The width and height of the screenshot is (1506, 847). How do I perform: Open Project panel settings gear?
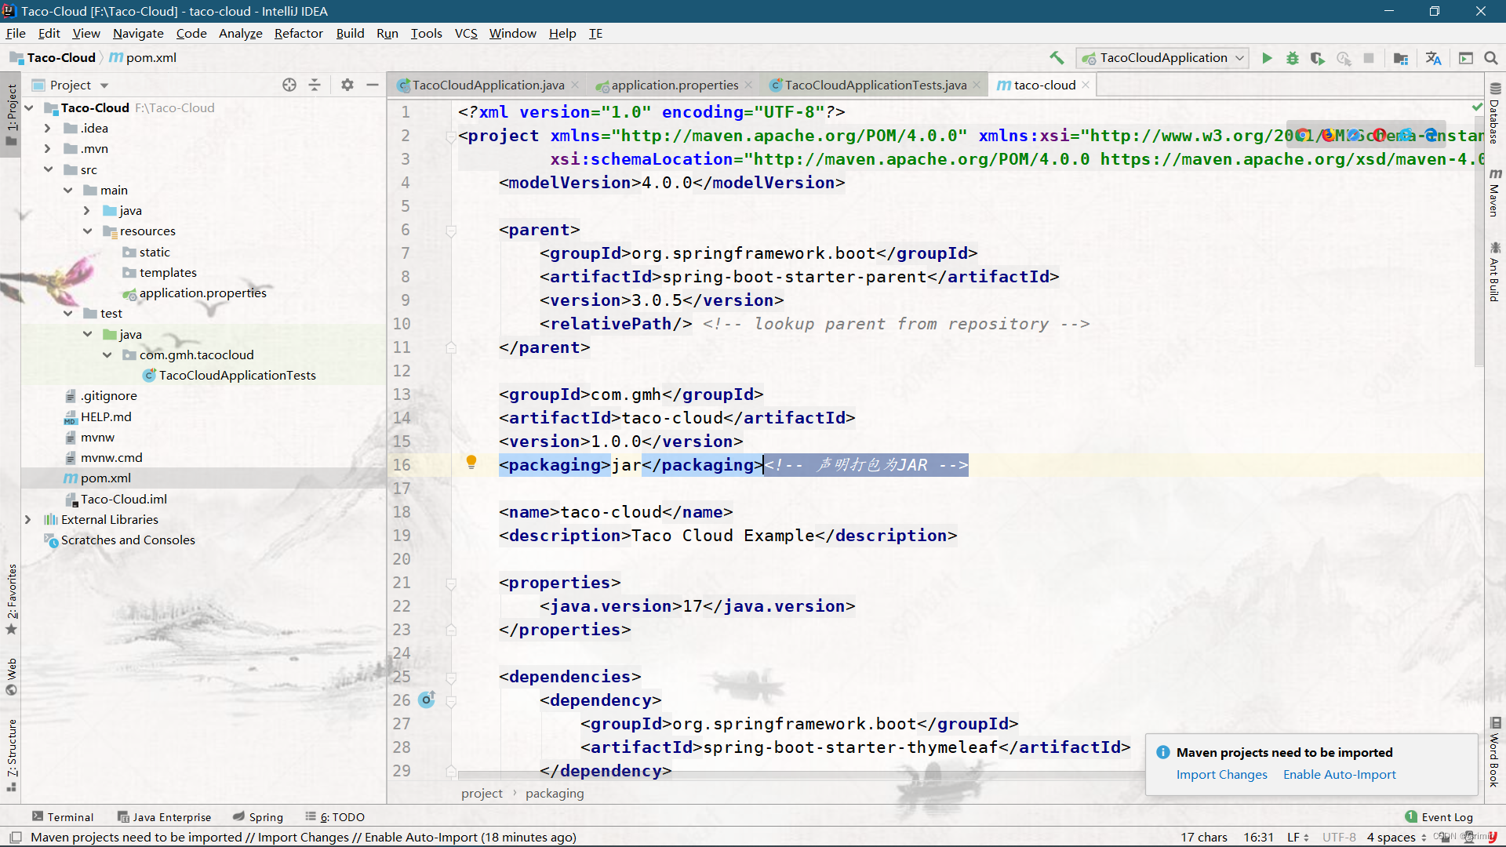pos(347,85)
